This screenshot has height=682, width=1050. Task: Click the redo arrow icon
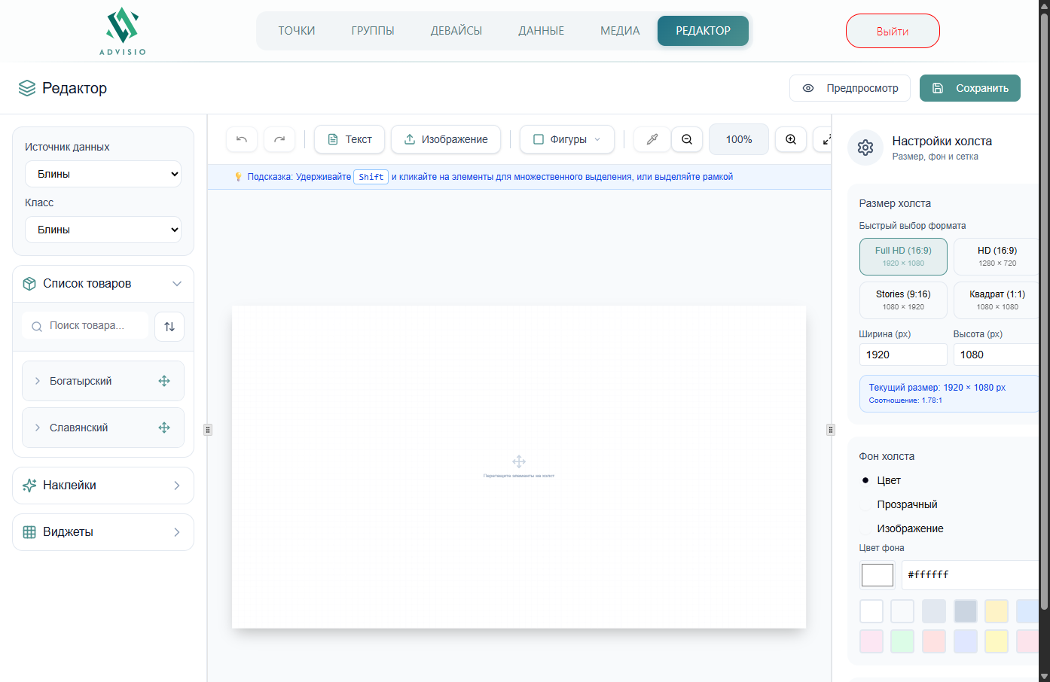[x=279, y=139]
